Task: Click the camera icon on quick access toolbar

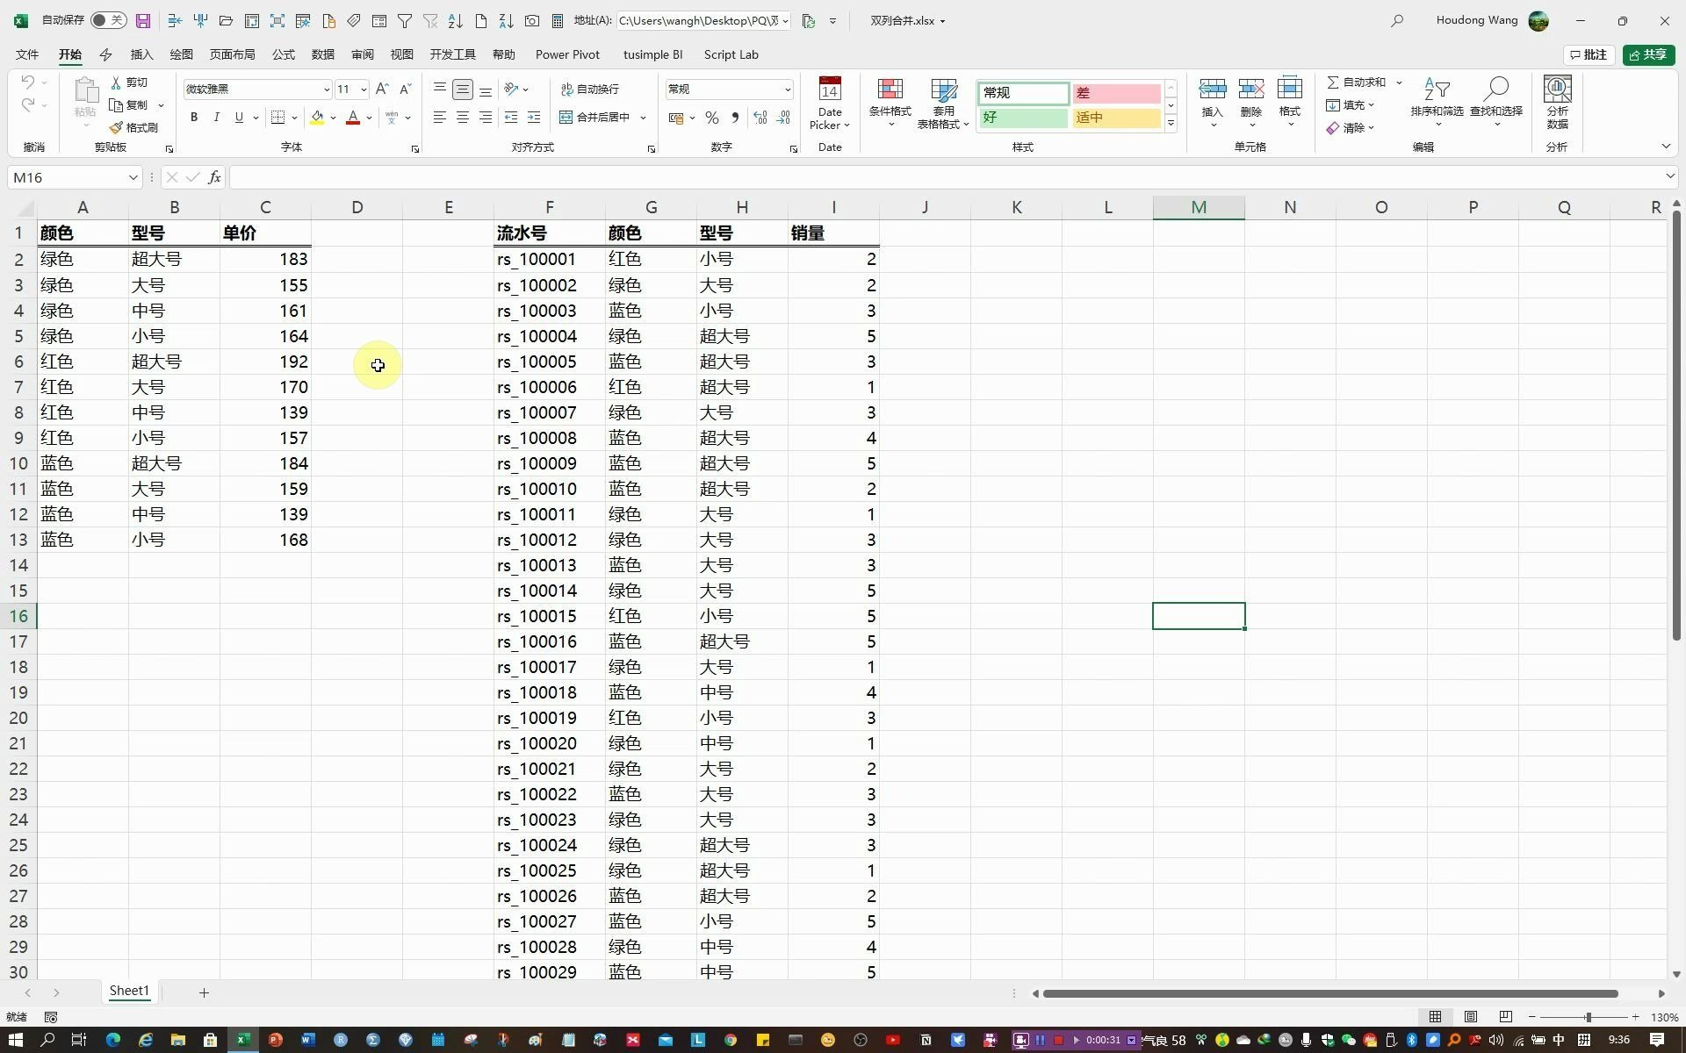Action: 532,20
